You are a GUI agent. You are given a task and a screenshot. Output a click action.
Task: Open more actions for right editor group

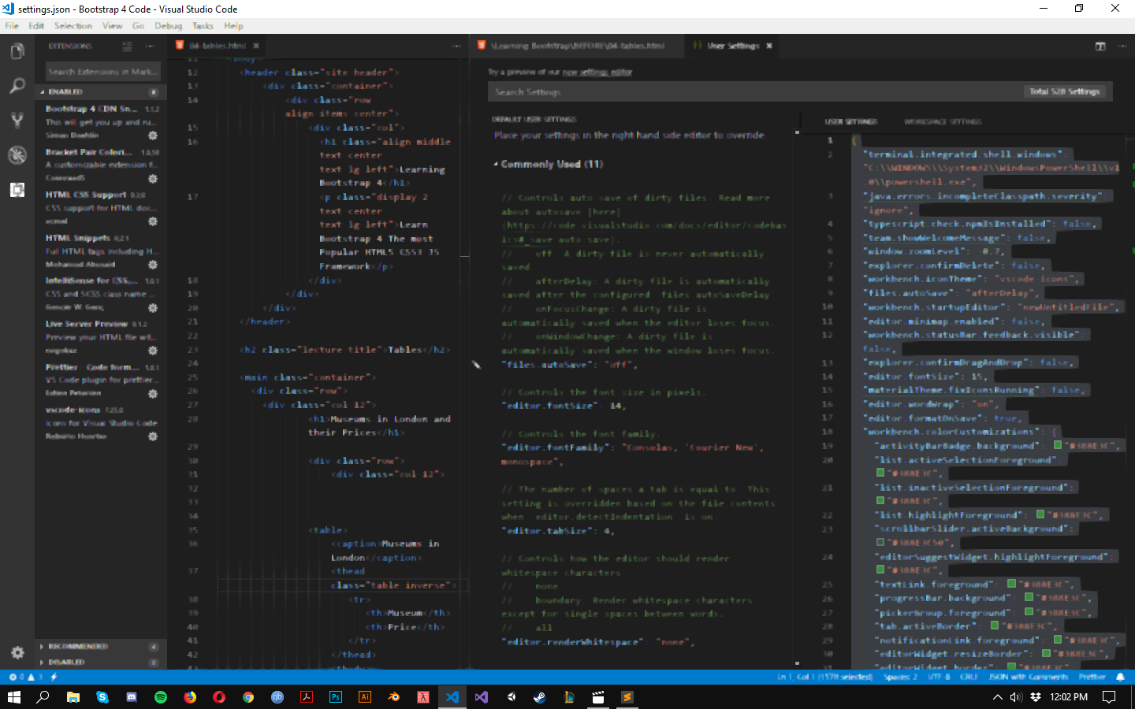click(1122, 46)
